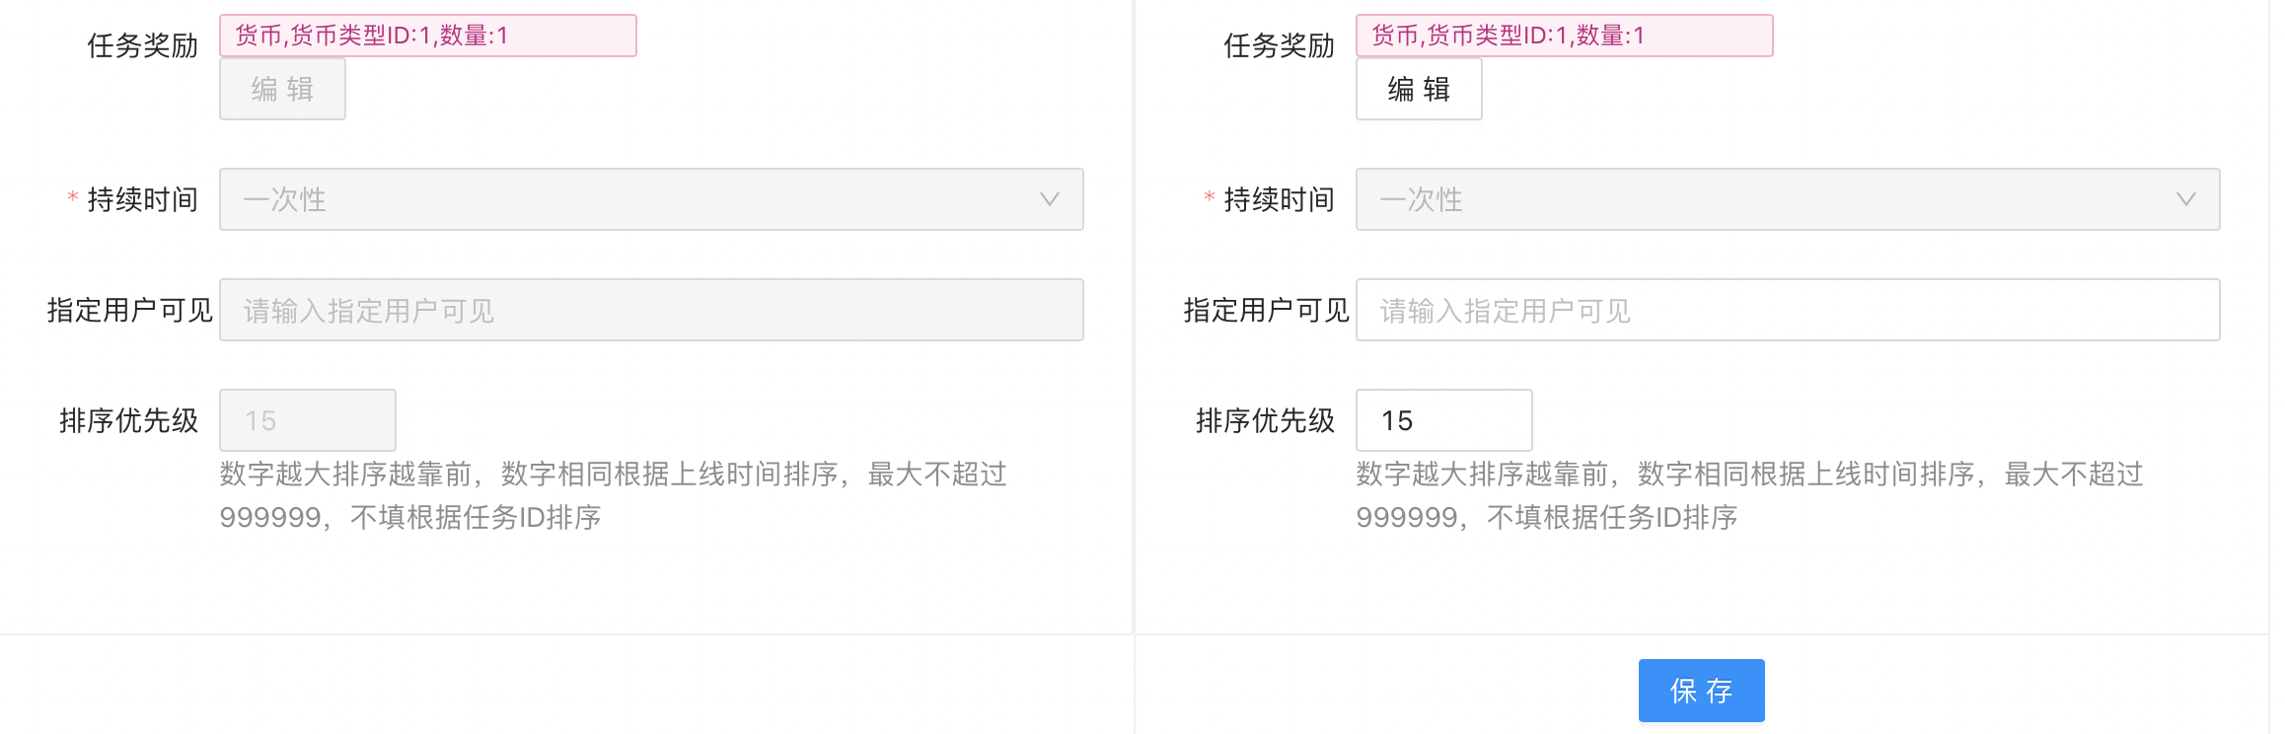Viewport: 2285px width, 734px height.
Task: Click the 排序优先级 label in the left panel
Action: tap(128, 420)
